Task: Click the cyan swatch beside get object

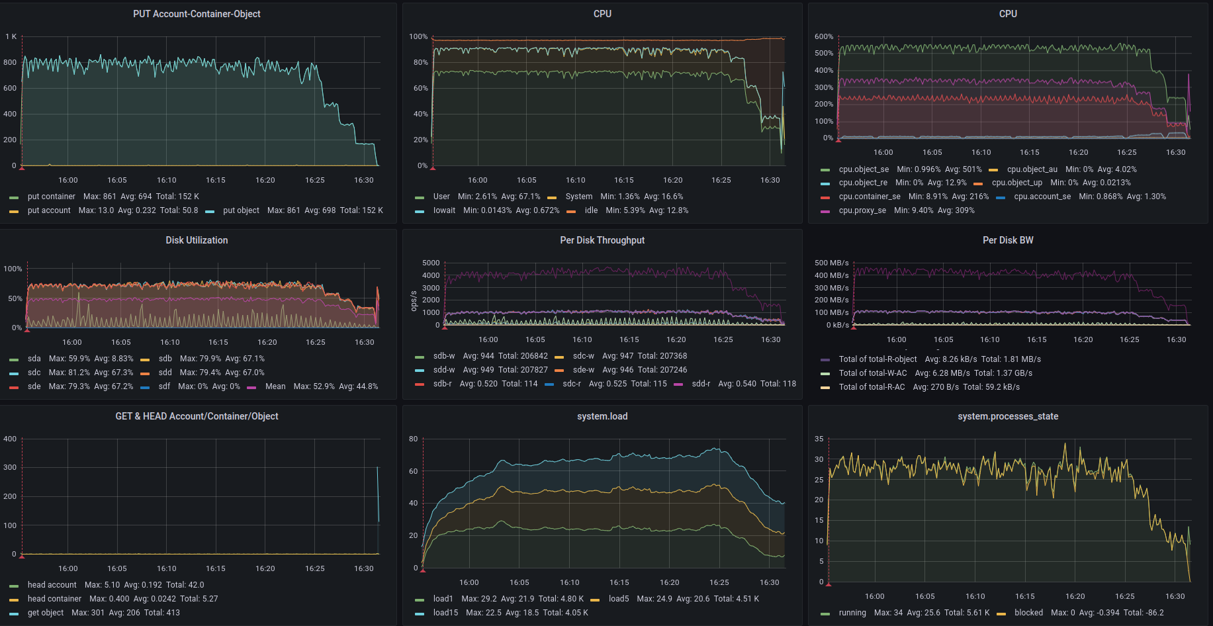Action: pyautogui.click(x=14, y=613)
